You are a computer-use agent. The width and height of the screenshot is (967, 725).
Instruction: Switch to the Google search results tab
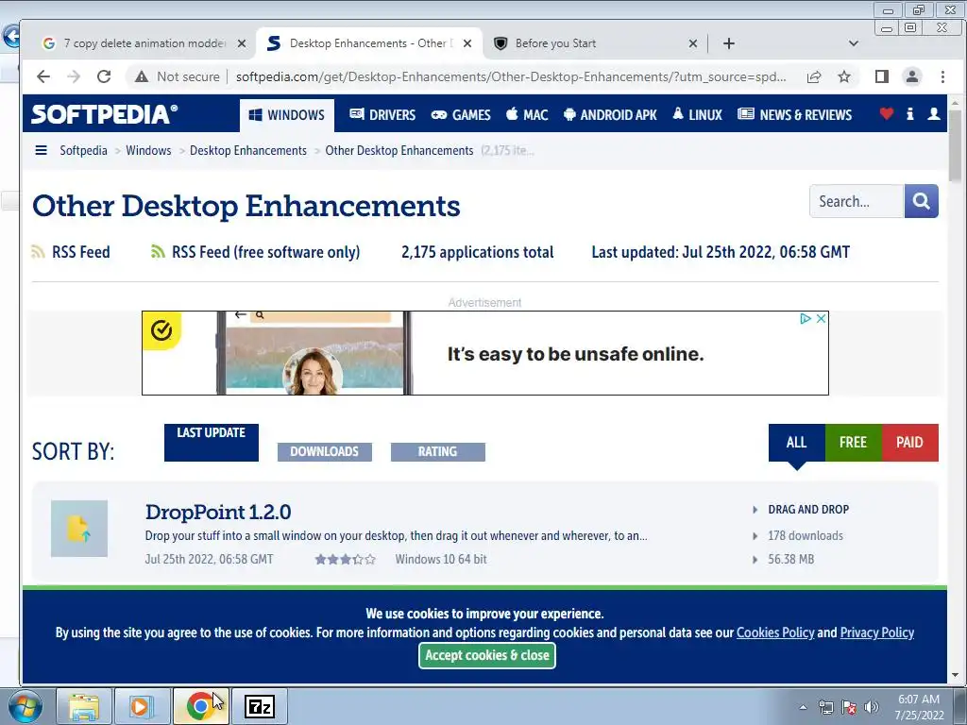[143, 43]
